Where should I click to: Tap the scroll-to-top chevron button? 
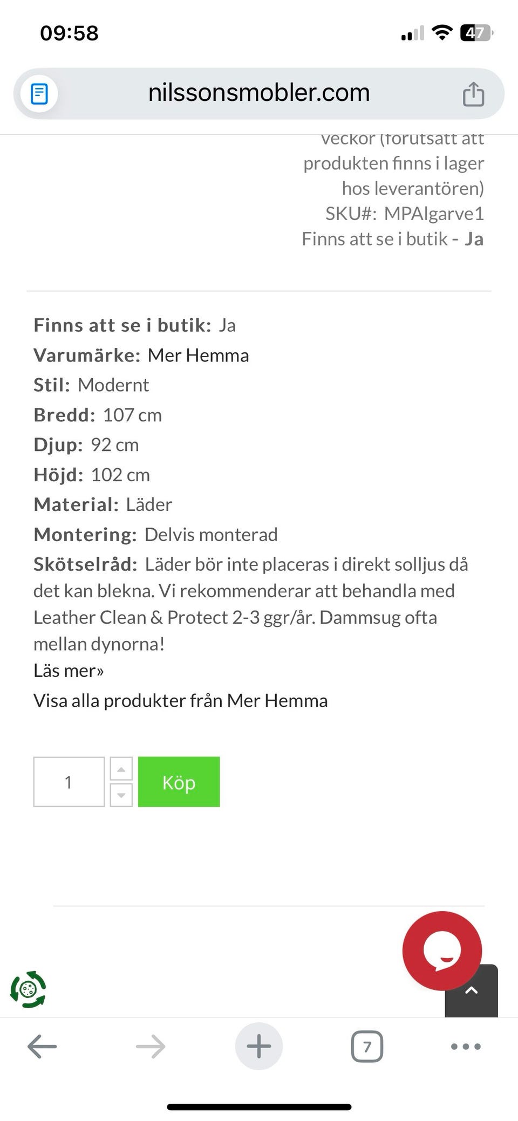click(x=471, y=990)
